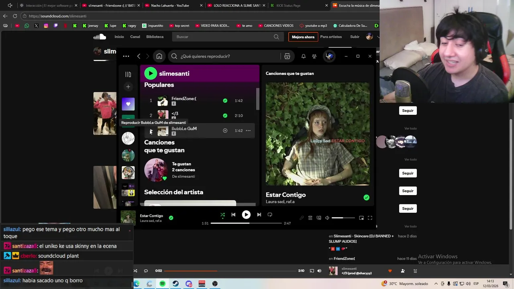Open Estar Contigo album cover in side panel
Viewport: 514px width, 289px height.
(318, 134)
